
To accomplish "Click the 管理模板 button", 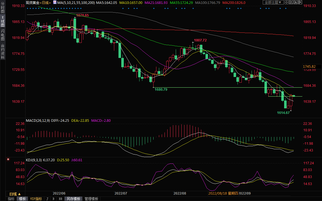I will click(x=92, y=199).
